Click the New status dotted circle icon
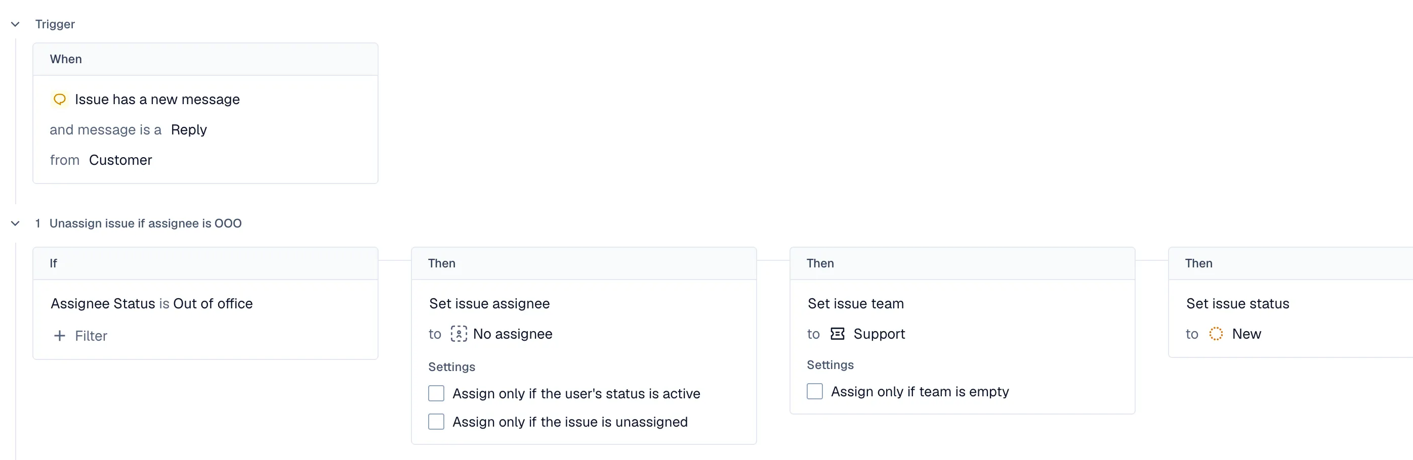The height and width of the screenshot is (460, 1413). tap(1216, 334)
